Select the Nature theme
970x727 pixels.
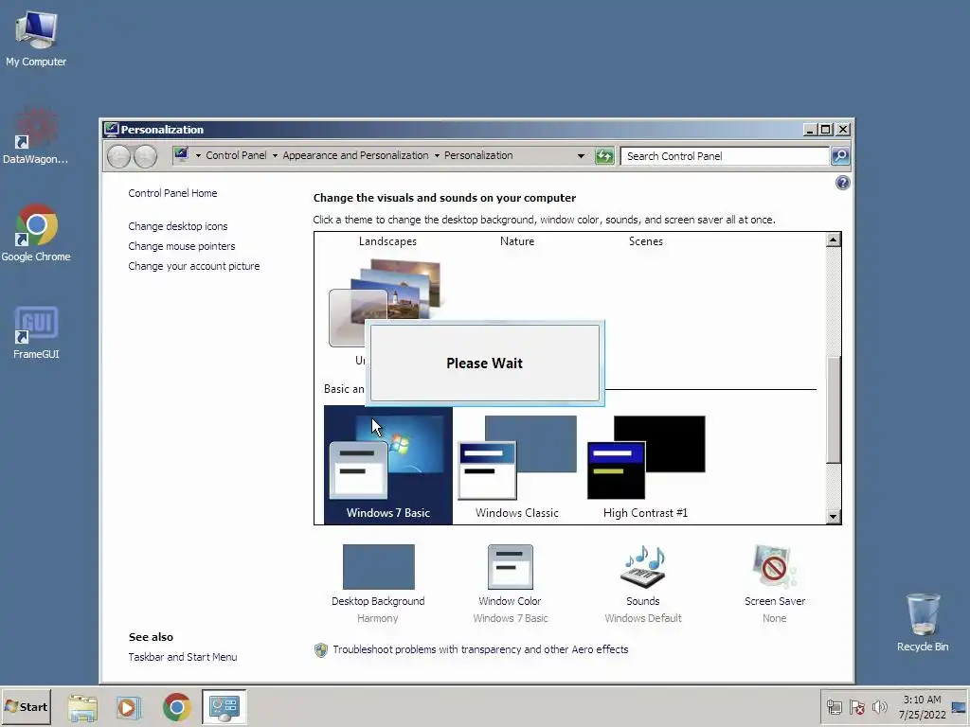[x=516, y=241]
